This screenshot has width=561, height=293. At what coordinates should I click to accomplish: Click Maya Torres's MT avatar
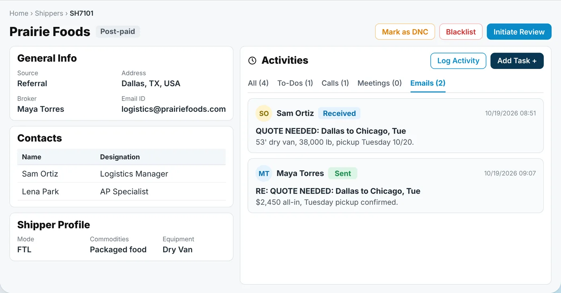click(264, 174)
